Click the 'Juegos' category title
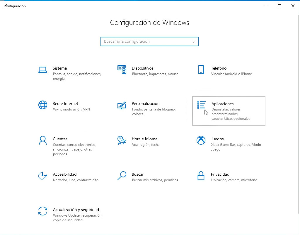 click(x=217, y=139)
